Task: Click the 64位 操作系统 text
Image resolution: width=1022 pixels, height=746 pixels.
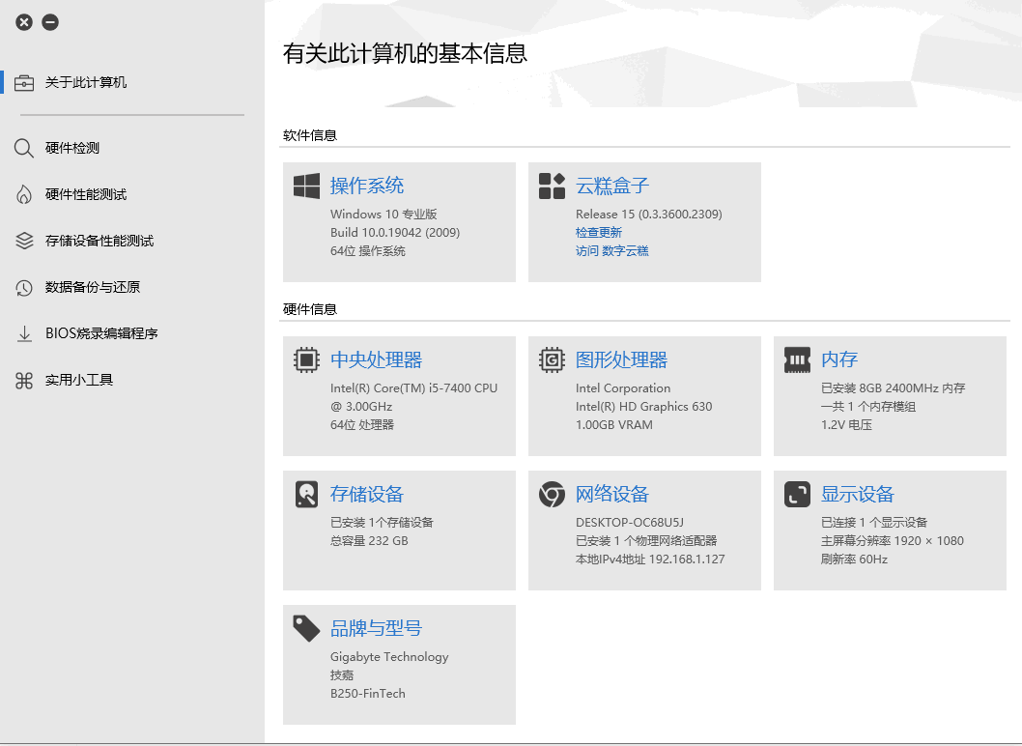Action: coord(368,250)
